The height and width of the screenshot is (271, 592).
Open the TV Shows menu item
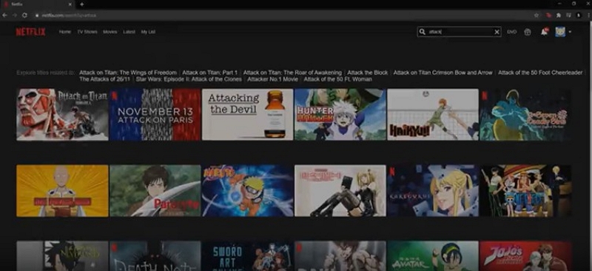point(87,32)
